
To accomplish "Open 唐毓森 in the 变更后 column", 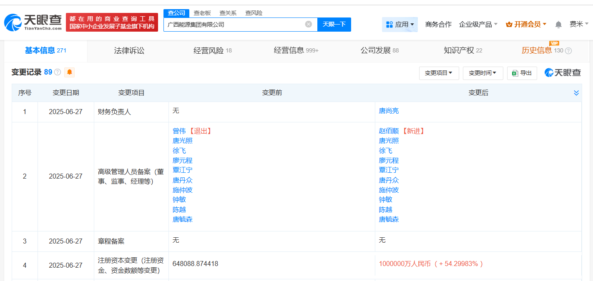I will (389, 219).
